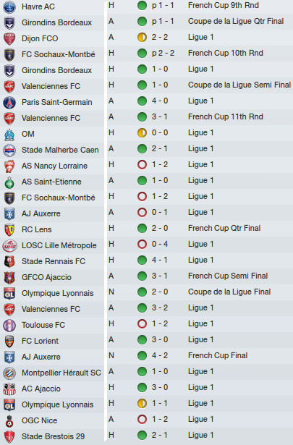Click the yellow draw indicator for Dijon match

[x=142, y=37]
